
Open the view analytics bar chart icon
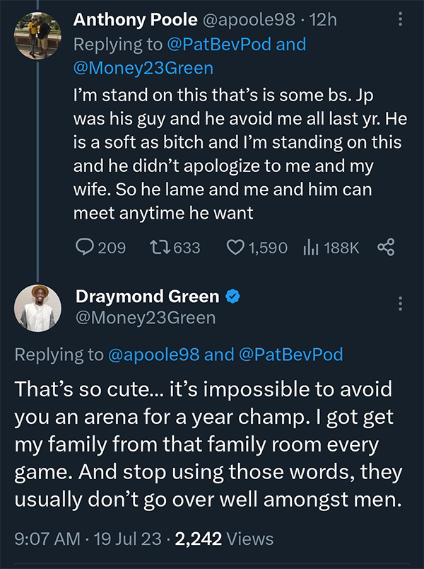click(310, 248)
